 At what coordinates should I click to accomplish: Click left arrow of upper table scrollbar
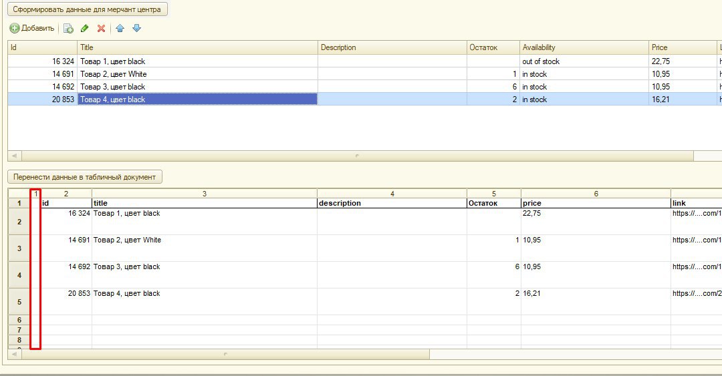tap(14, 156)
